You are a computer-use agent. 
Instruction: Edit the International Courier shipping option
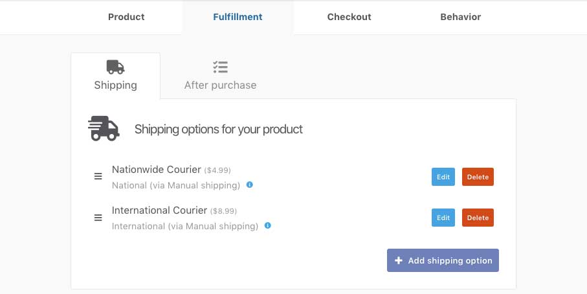(443, 218)
